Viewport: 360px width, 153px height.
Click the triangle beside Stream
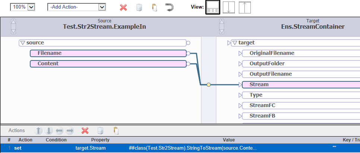240,85
